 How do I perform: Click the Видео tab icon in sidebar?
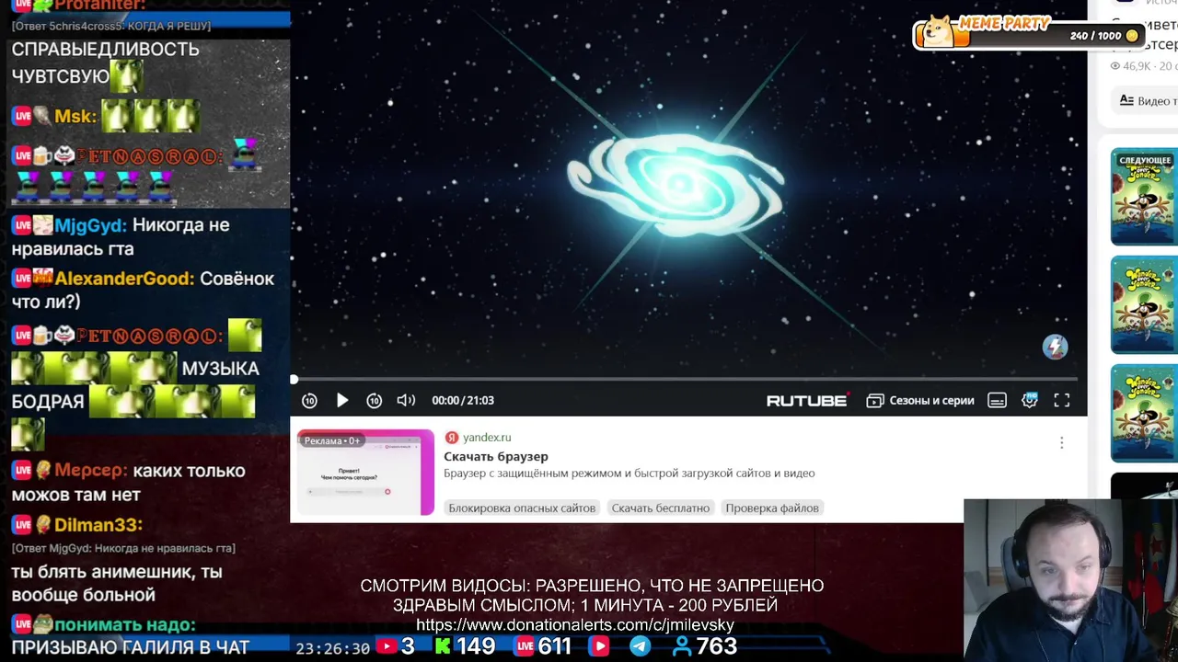(1126, 100)
